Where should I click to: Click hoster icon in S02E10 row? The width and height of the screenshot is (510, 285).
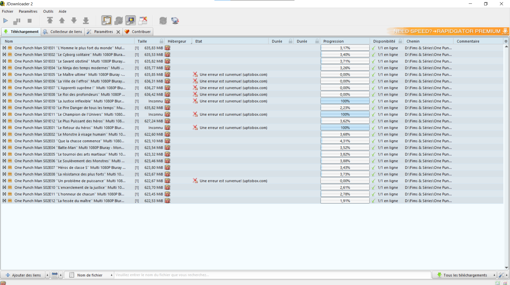[167, 187]
